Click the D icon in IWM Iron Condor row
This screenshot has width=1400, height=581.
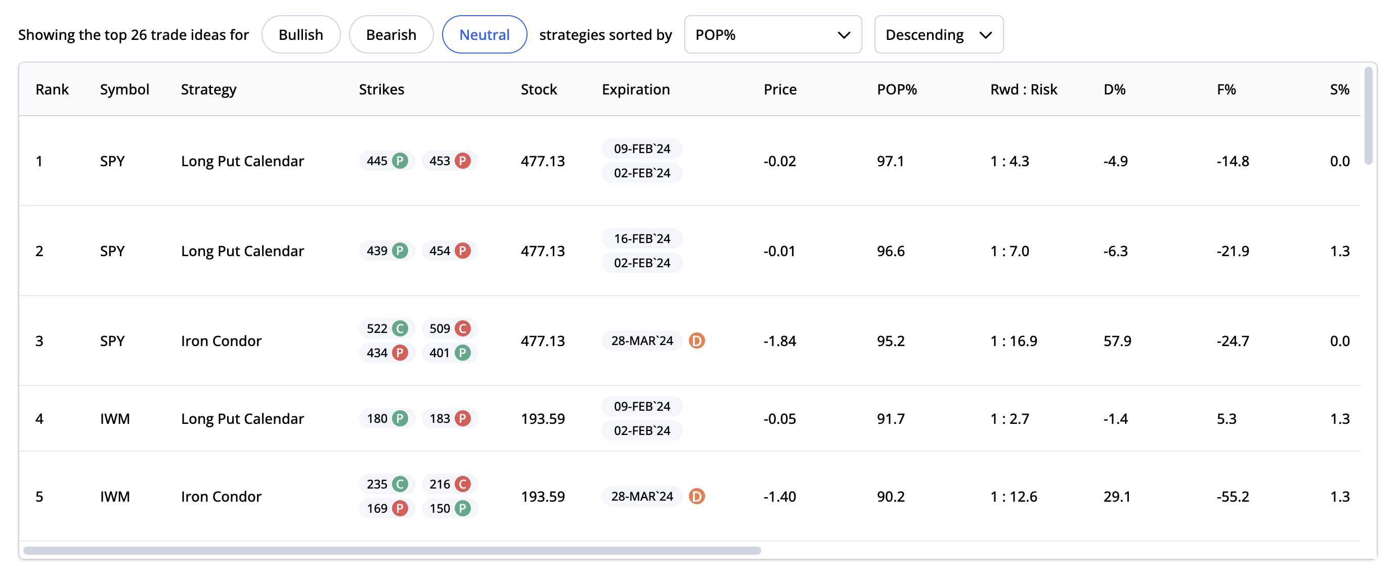click(696, 497)
